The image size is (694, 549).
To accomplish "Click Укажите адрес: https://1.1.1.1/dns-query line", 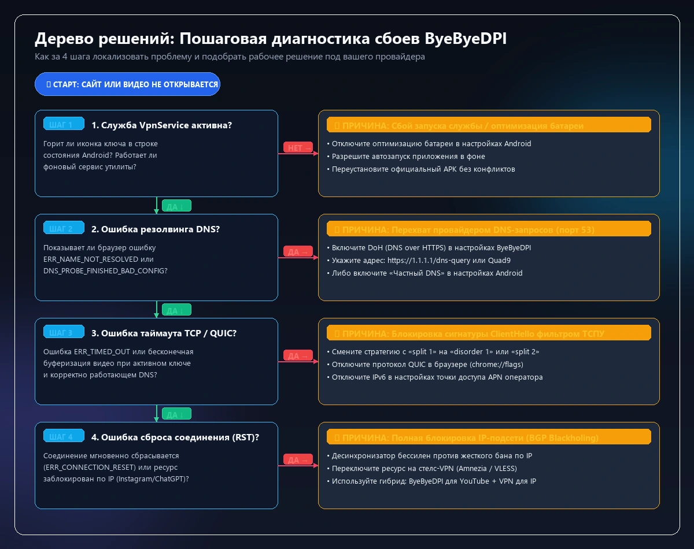I will click(419, 261).
